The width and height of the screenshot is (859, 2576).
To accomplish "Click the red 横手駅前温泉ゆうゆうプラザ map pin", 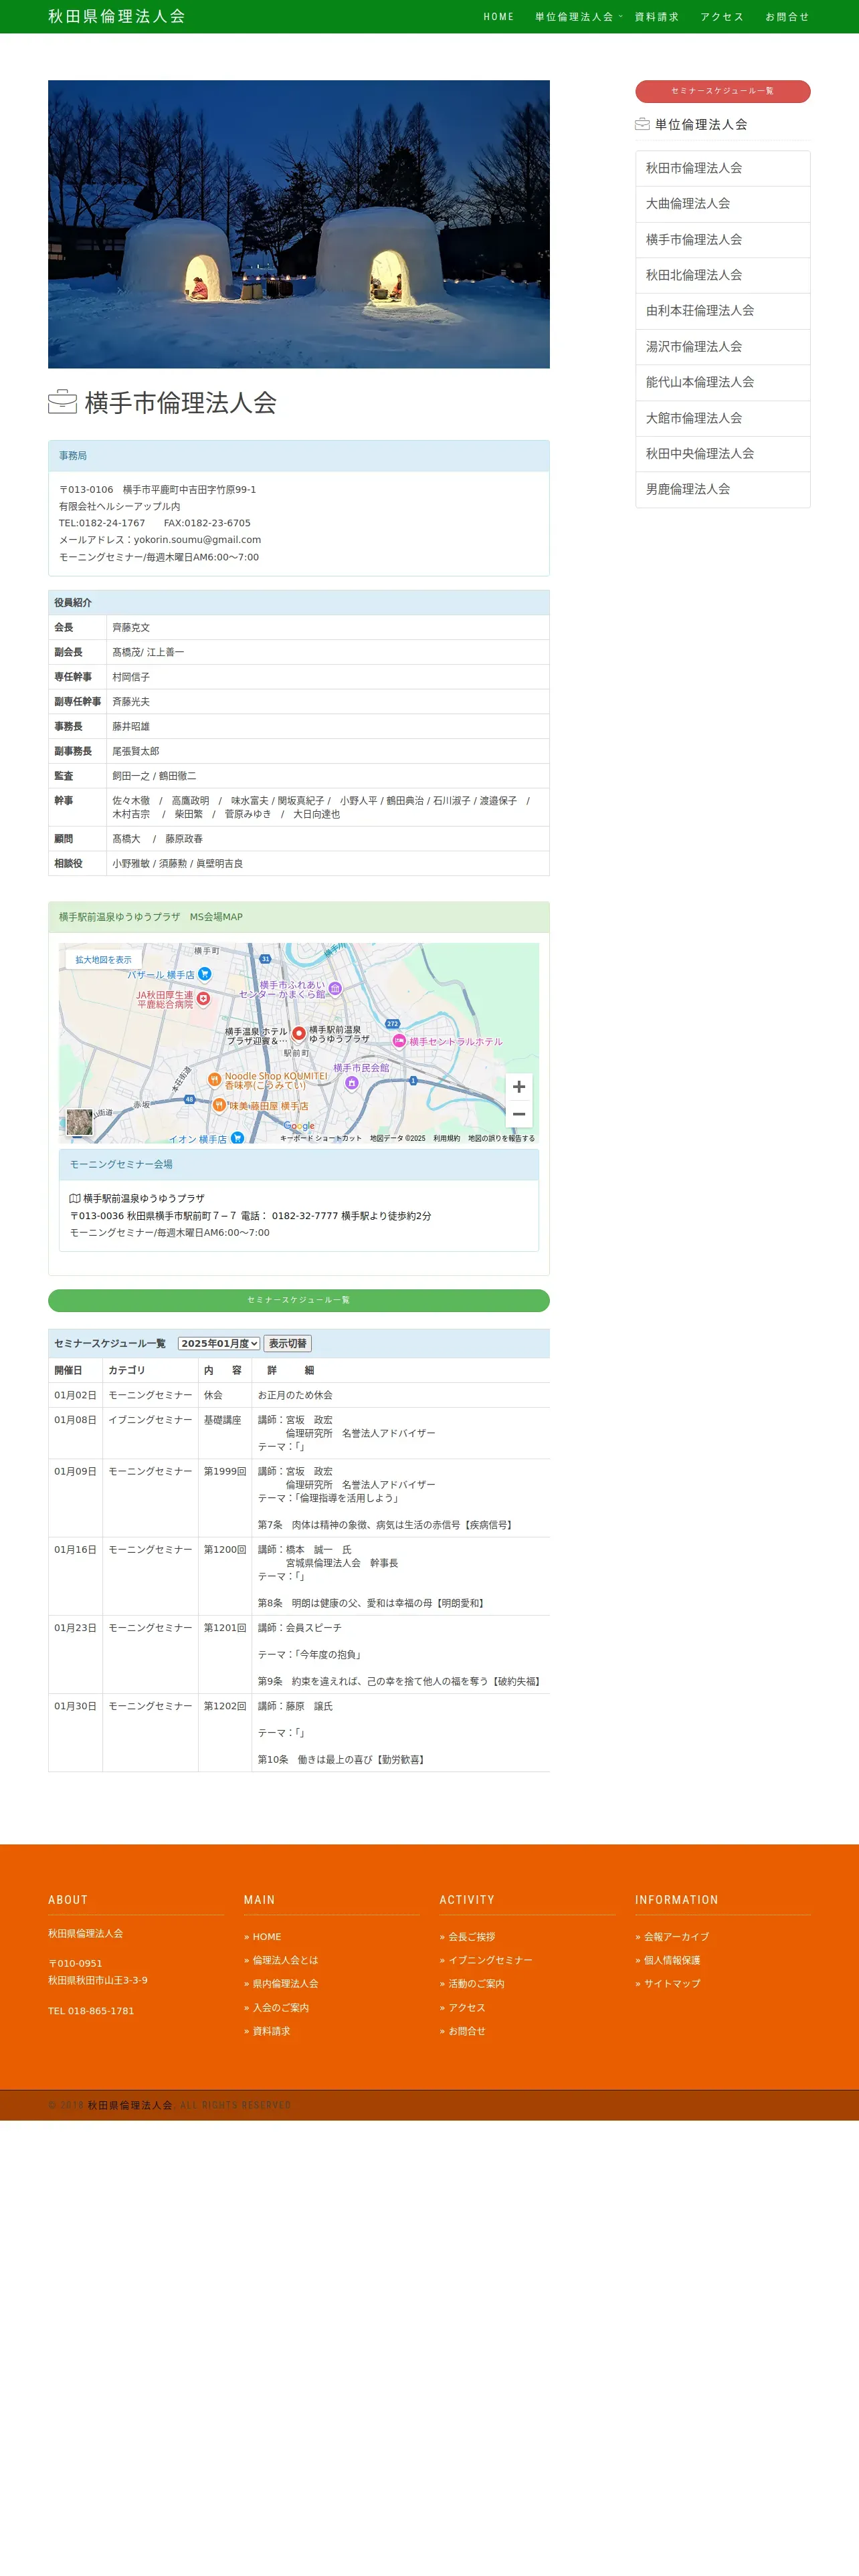I will tap(298, 1034).
